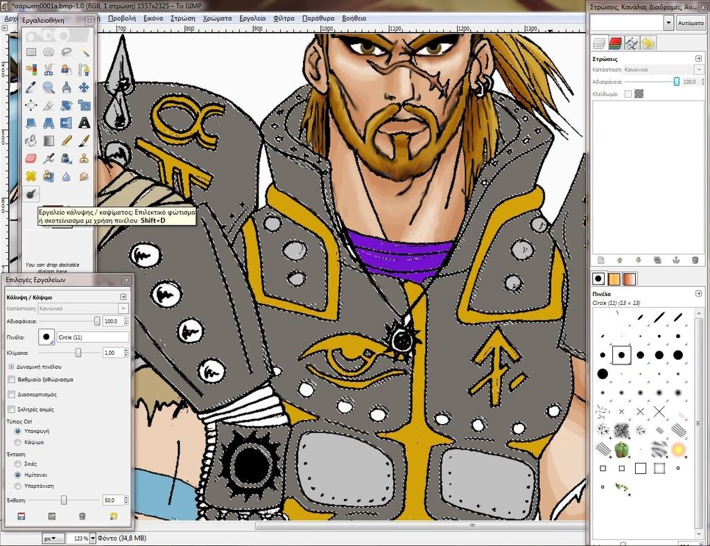Select the Ημίτονοι range option
Viewport: 710px width, 546px height.
(x=17, y=475)
